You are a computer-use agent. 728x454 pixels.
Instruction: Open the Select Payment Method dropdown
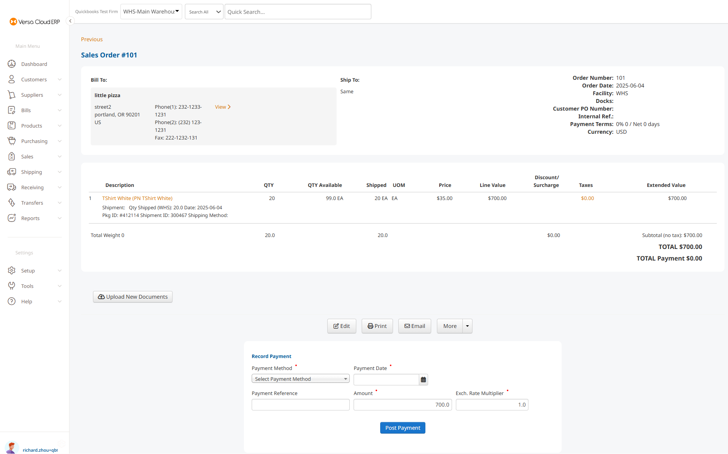300,379
